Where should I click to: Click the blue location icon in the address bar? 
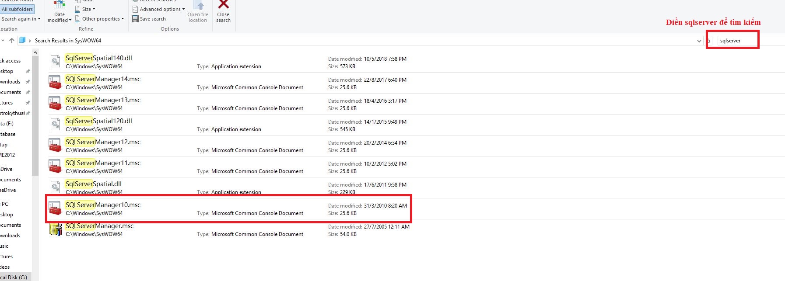pos(22,40)
